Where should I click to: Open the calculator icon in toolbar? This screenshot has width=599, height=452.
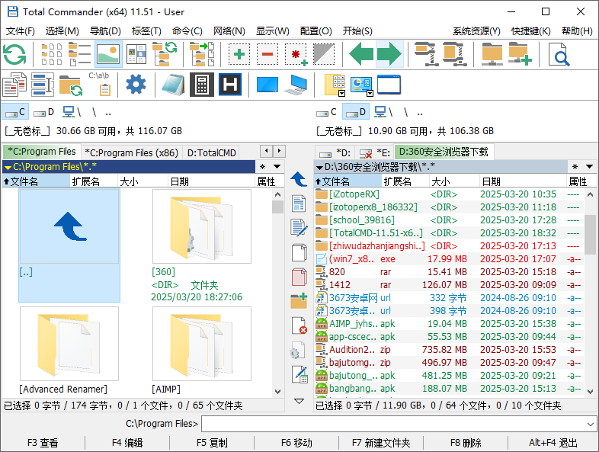click(202, 85)
